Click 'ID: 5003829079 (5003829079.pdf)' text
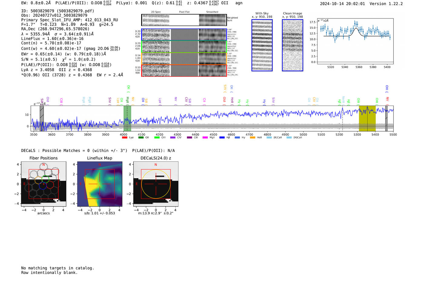The width and height of the screenshot is (424, 289). [x=58, y=11]
